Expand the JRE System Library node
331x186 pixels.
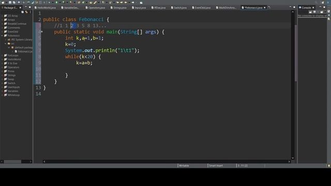tap(6, 40)
